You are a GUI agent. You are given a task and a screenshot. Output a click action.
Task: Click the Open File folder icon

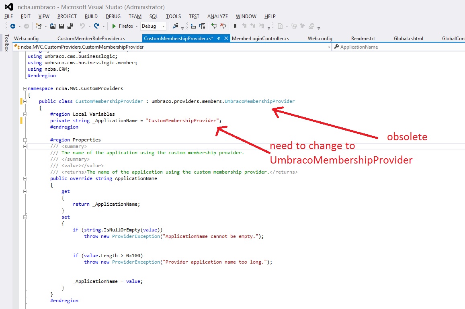click(53, 26)
